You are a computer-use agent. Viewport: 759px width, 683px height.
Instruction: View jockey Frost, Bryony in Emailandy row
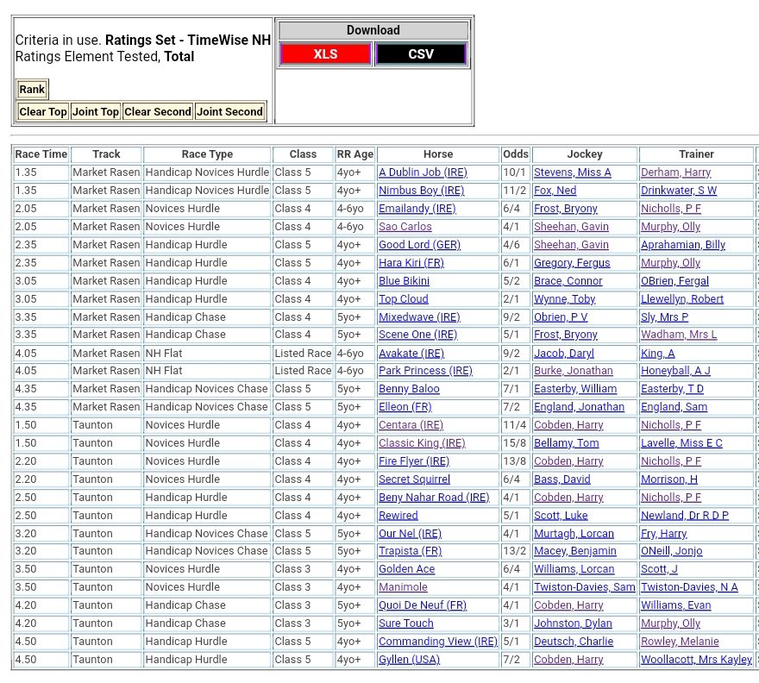pos(565,209)
